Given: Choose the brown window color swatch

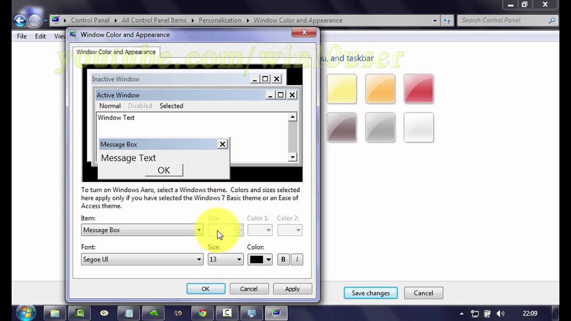Looking at the screenshot, I should [x=342, y=128].
